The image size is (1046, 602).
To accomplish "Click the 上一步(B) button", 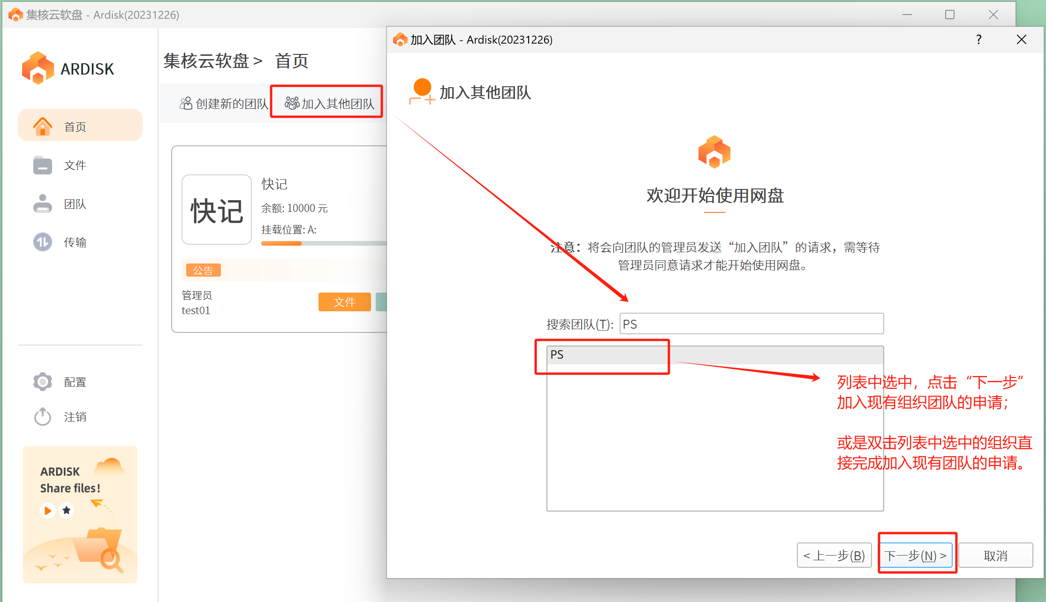I will tap(834, 556).
